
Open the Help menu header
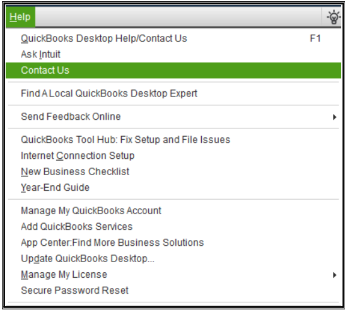(x=20, y=17)
